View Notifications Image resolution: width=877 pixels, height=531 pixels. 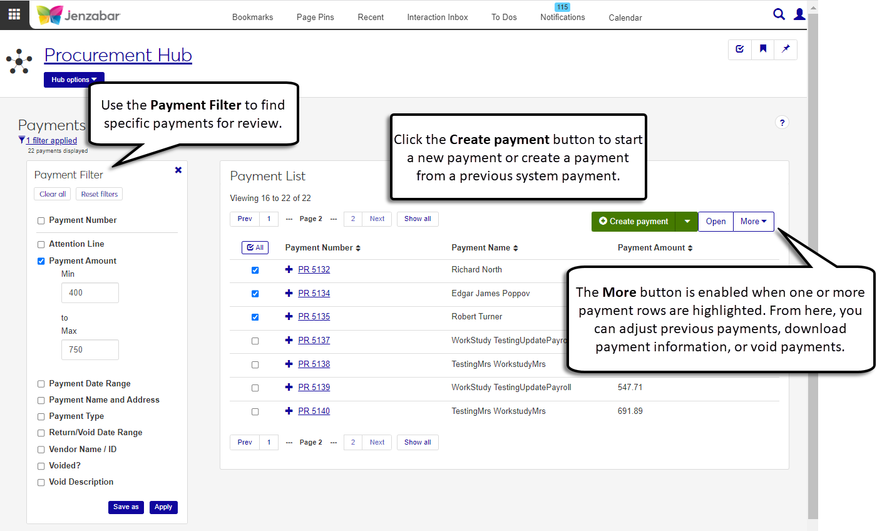coord(563,17)
